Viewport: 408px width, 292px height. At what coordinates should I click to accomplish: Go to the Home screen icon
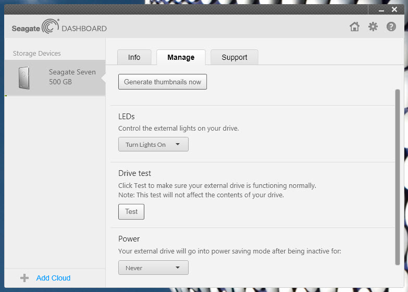click(x=354, y=27)
